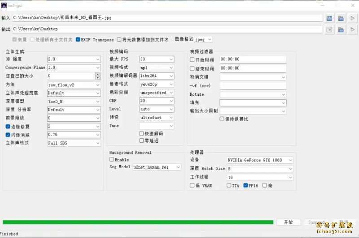
Task: Click the -vf (src) input field
Action: (x=253, y=86)
